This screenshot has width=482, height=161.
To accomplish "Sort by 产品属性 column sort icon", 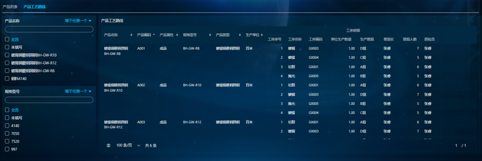I will click(x=177, y=35).
